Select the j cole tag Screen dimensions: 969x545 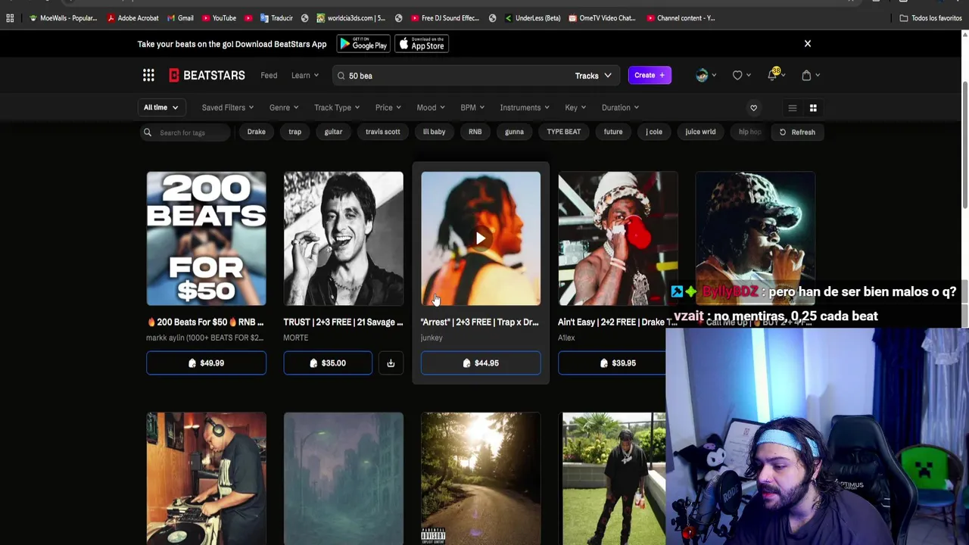(x=654, y=132)
